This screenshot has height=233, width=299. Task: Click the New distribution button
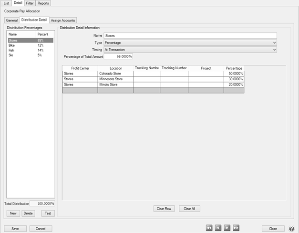pos(14,213)
